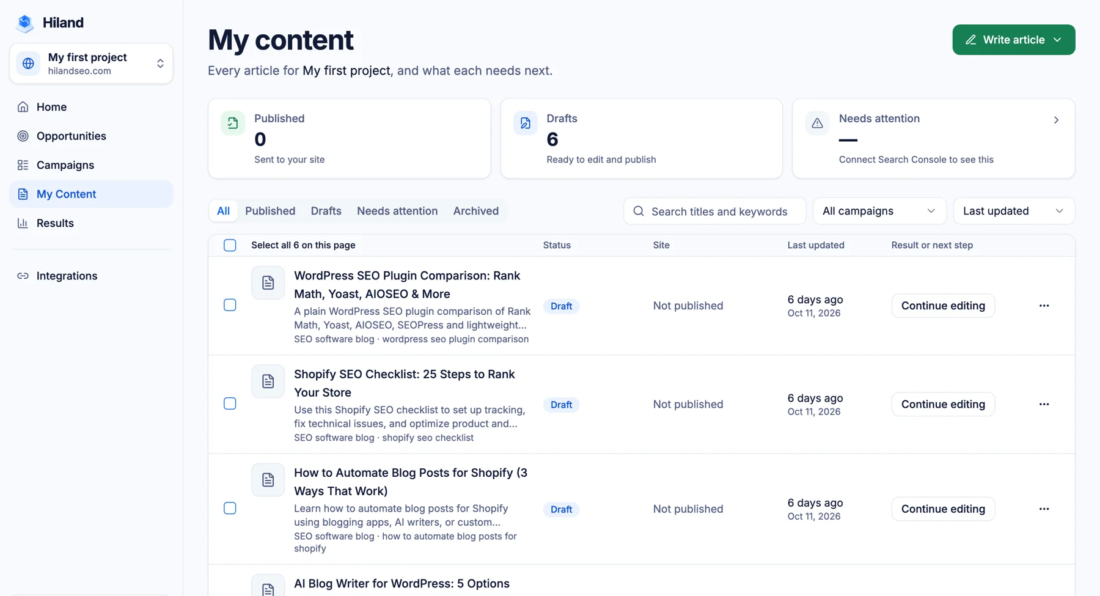Continue editing How to Automate Blog Posts article

click(943, 509)
